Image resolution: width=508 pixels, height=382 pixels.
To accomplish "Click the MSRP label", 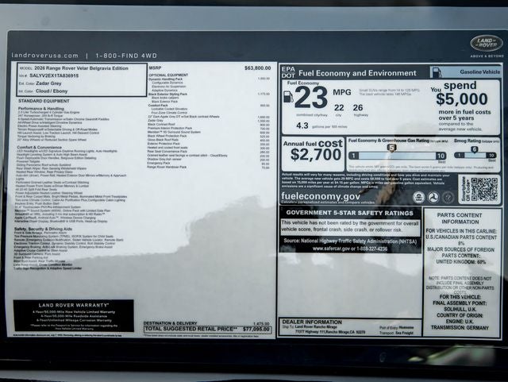I will [x=155, y=68].
